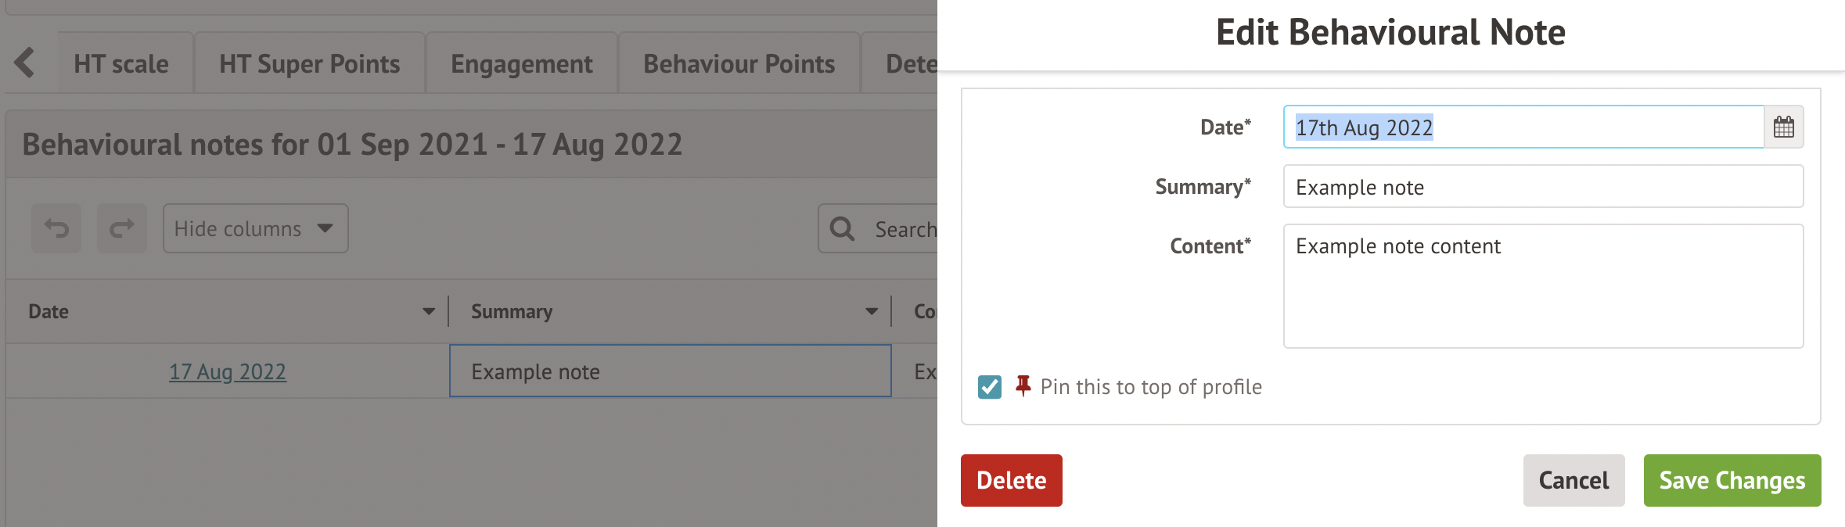Expand the Date column header menu
This screenshot has height=527, width=1845.
(x=429, y=311)
